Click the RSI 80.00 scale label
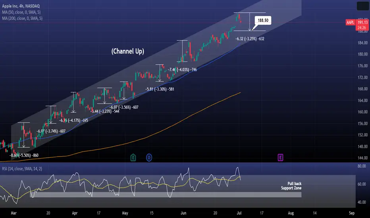Screen dimensions: 370x218 coord(362,166)
